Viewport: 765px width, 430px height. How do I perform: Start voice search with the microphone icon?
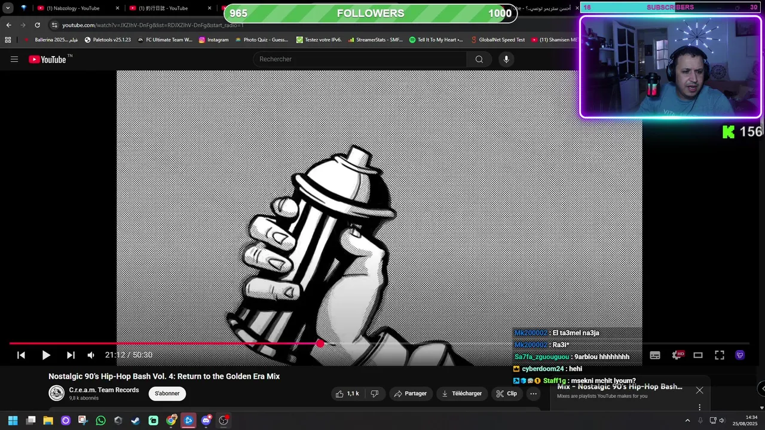pos(506,59)
